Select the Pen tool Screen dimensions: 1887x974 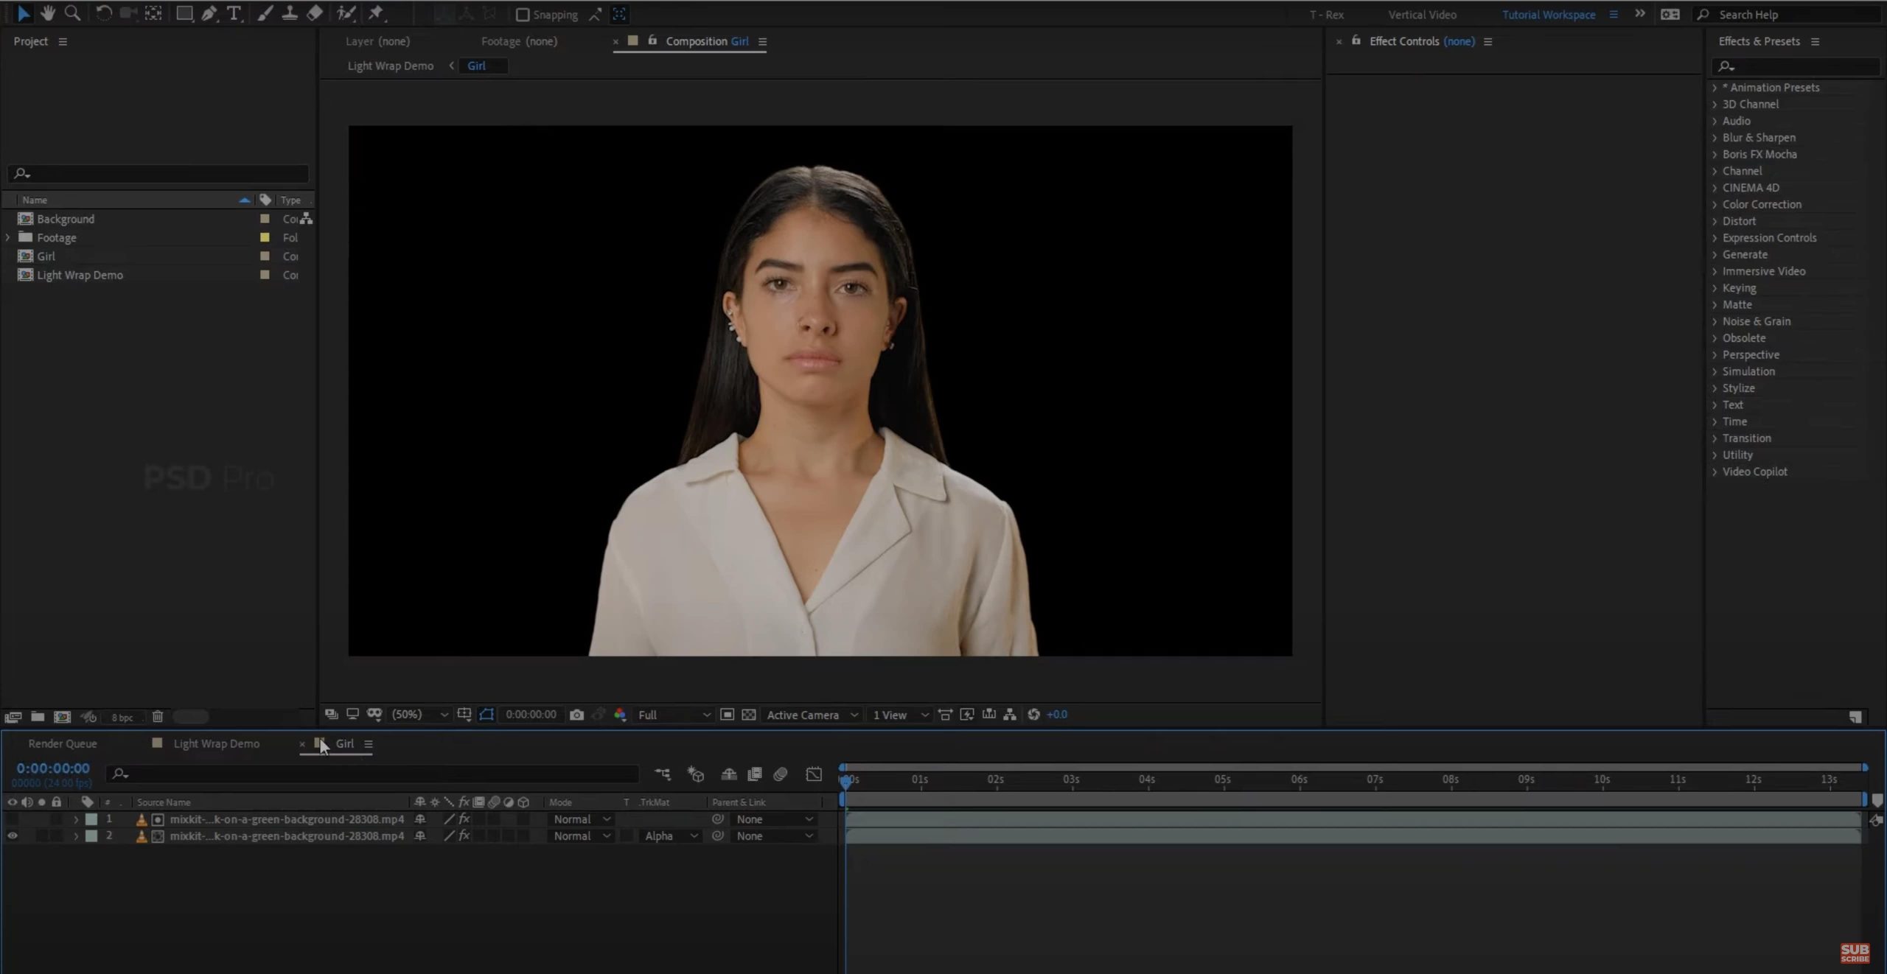pyautogui.click(x=210, y=13)
